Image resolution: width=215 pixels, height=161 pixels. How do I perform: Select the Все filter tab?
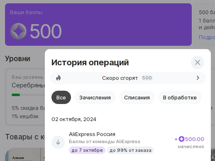[61, 97]
